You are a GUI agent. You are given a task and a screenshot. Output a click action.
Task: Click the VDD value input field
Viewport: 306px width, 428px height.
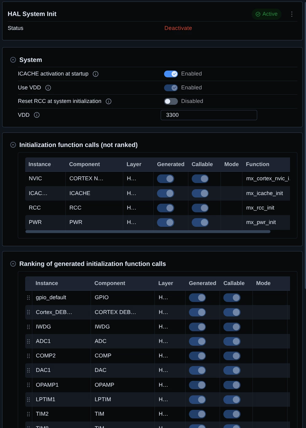coord(209,115)
